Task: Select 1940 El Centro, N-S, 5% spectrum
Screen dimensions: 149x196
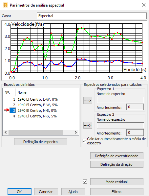Action: 37,116
